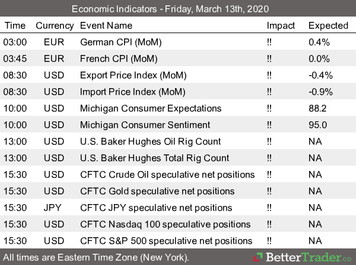Click the CFTC Gold impact icon
The image size is (356, 265).
click(x=270, y=191)
